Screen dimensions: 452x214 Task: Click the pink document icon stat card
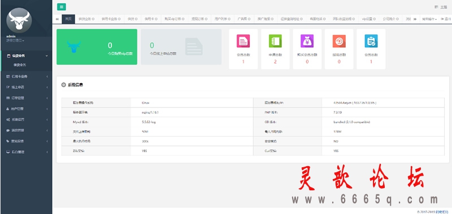(244, 41)
